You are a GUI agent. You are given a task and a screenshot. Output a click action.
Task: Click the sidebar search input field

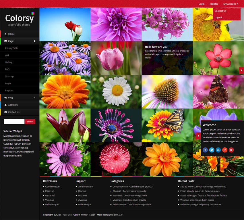point(14,122)
